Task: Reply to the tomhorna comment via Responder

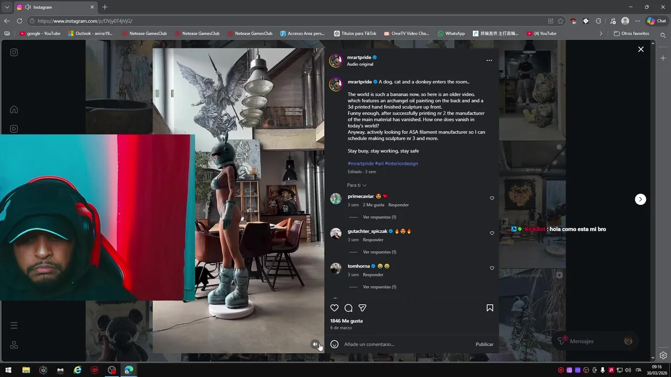Action: coord(373,275)
